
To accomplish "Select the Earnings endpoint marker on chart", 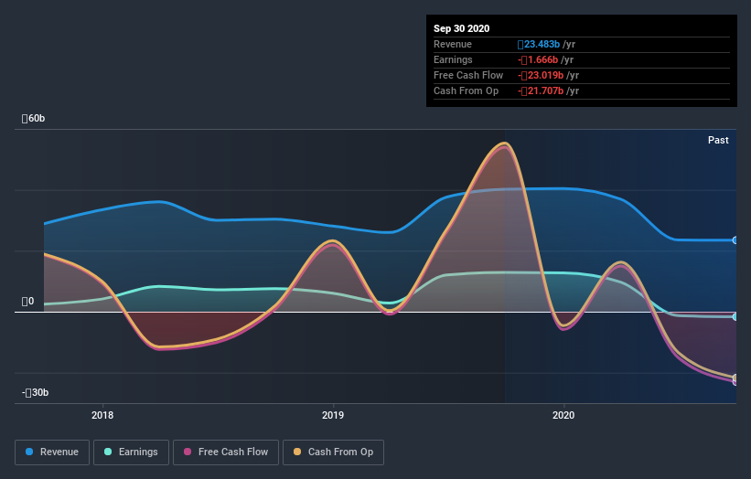I will pyautogui.click(x=735, y=317).
